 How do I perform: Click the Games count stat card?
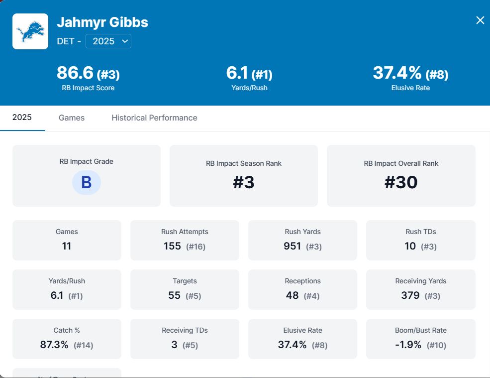67,240
